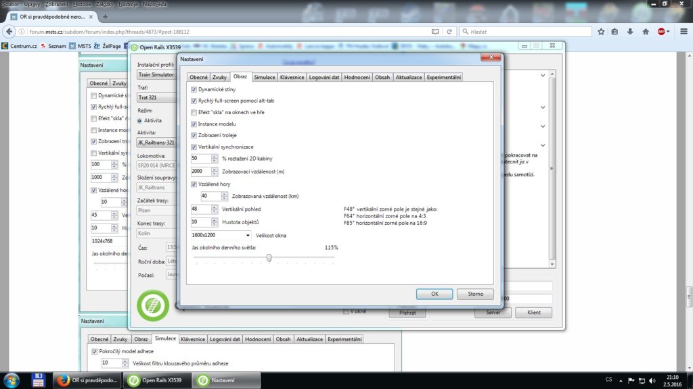Switch to Zvuky tab in Nastavení dialog
693x389 pixels.
[220, 77]
